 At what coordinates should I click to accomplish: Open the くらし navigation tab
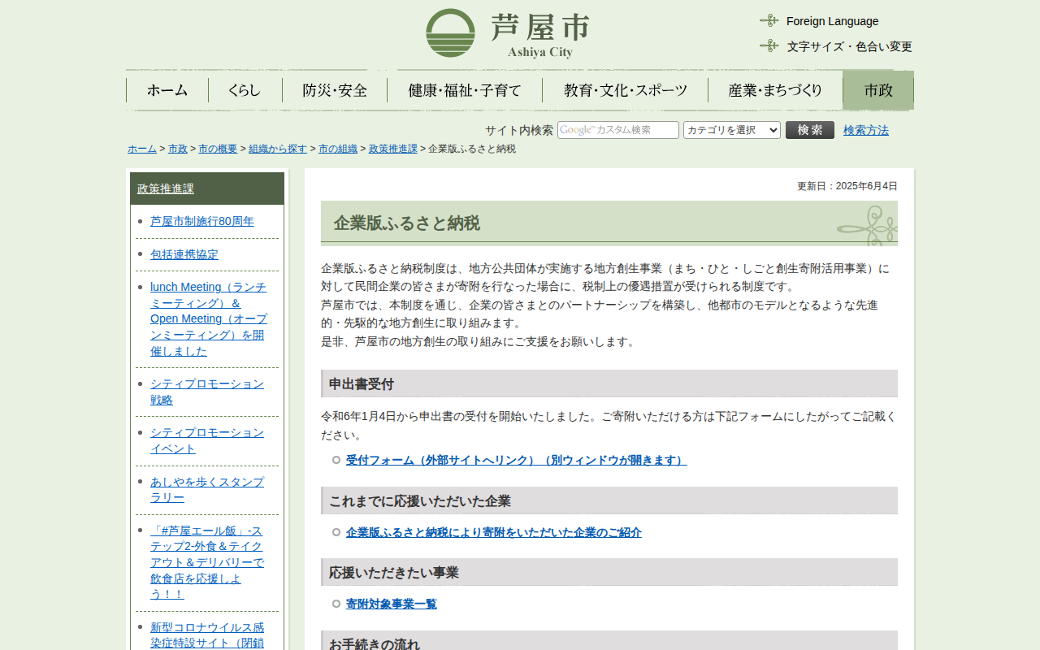coord(245,90)
